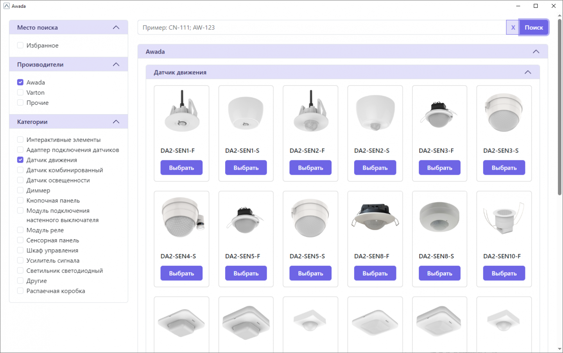Click the DA2-SEN1-S sensor image
The height and width of the screenshot is (353, 563).
(246, 113)
